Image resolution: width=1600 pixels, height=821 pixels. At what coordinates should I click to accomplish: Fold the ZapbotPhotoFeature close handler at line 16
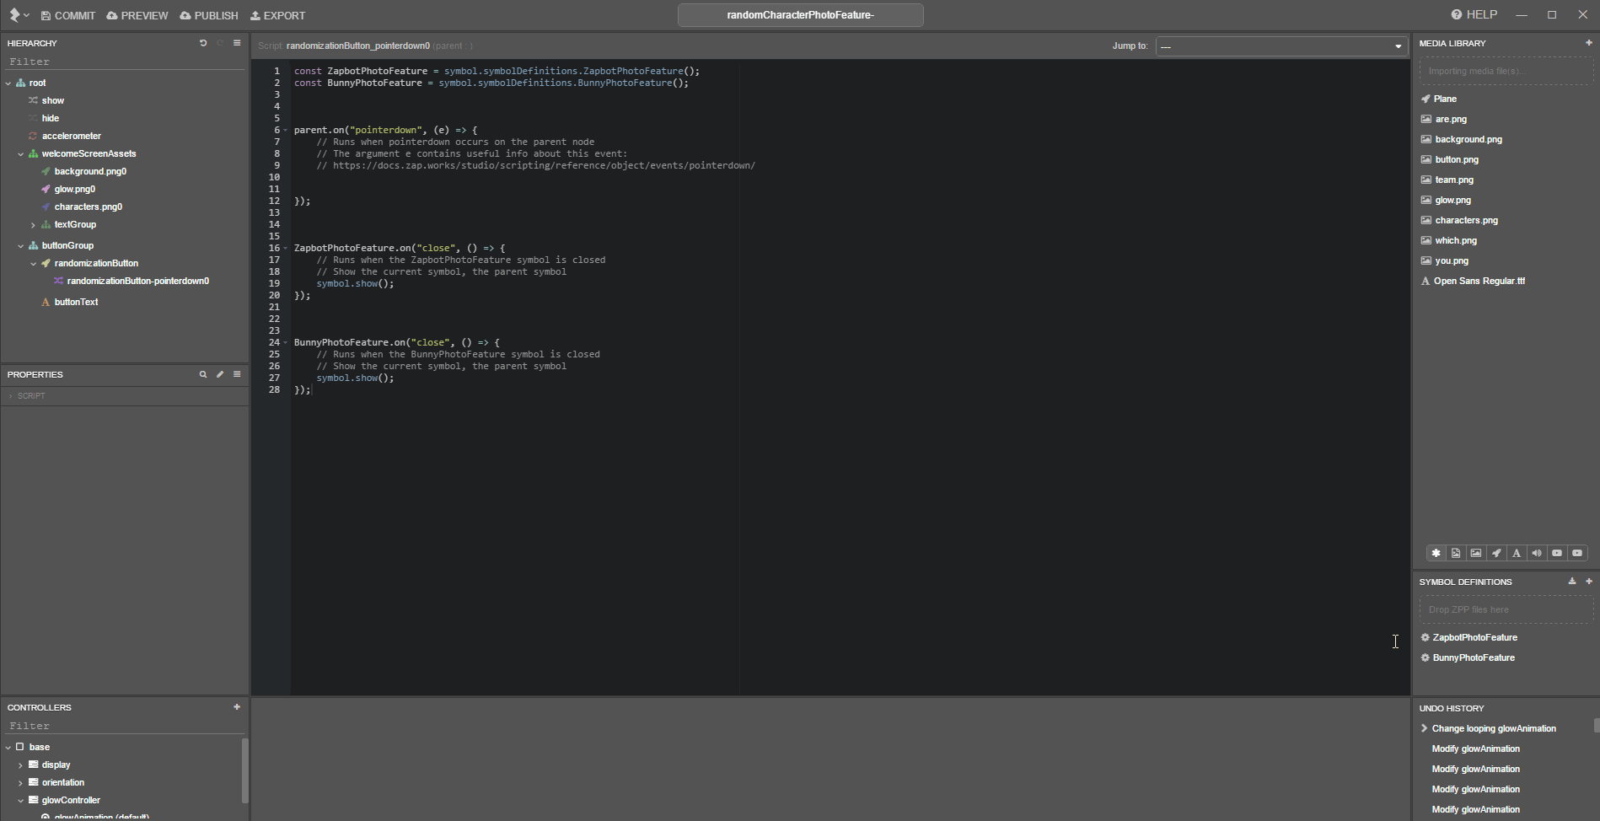[x=286, y=248]
